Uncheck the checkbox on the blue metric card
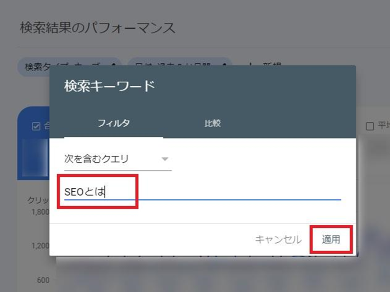Image resolution: width=390 pixels, height=292 pixels. pyautogui.click(x=37, y=127)
